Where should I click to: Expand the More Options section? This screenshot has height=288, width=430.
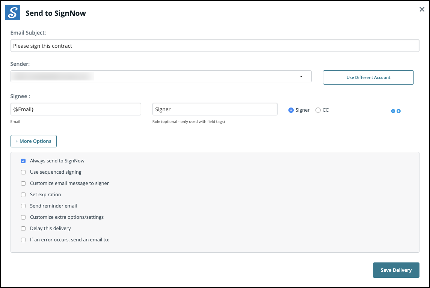(33, 141)
